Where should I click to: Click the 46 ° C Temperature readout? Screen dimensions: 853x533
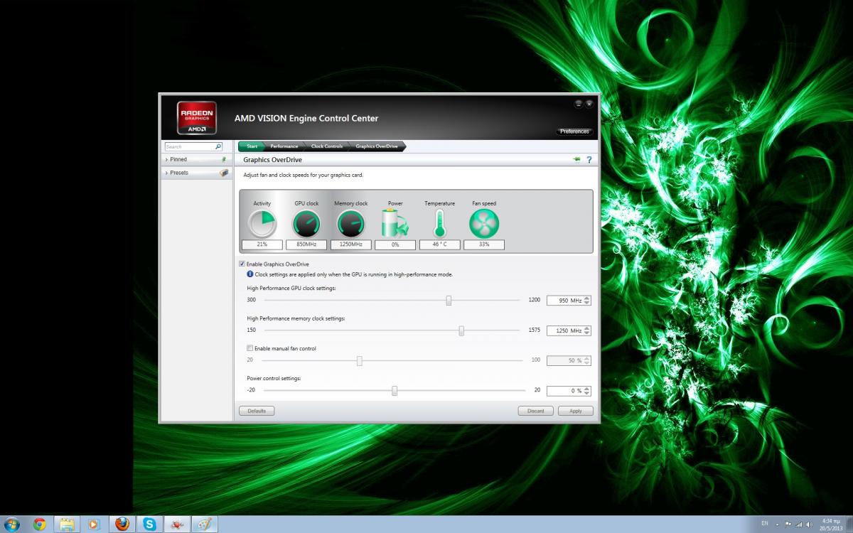coord(439,244)
